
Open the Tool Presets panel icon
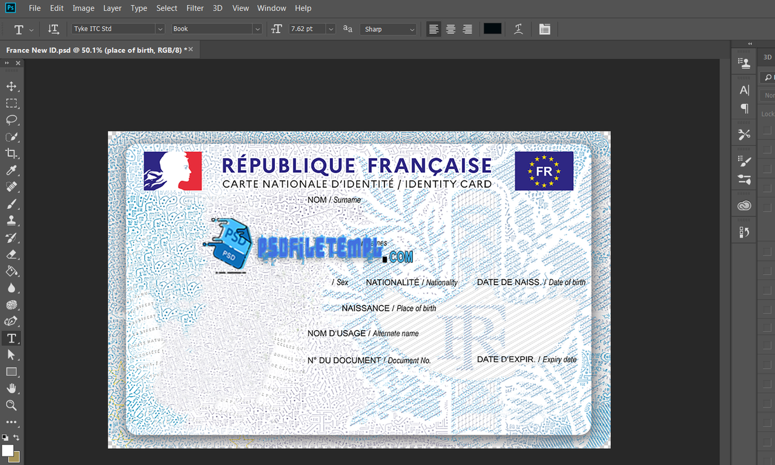click(x=744, y=134)
